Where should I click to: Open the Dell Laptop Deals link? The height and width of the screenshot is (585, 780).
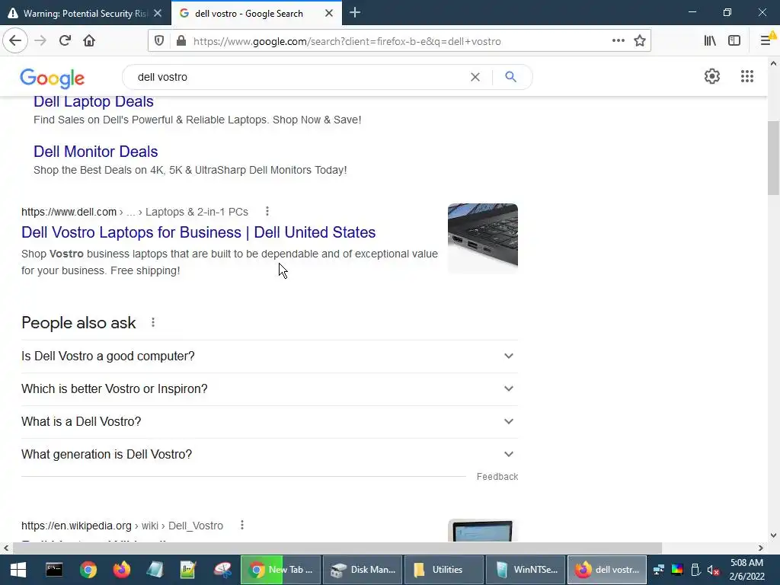pos(93,101)
